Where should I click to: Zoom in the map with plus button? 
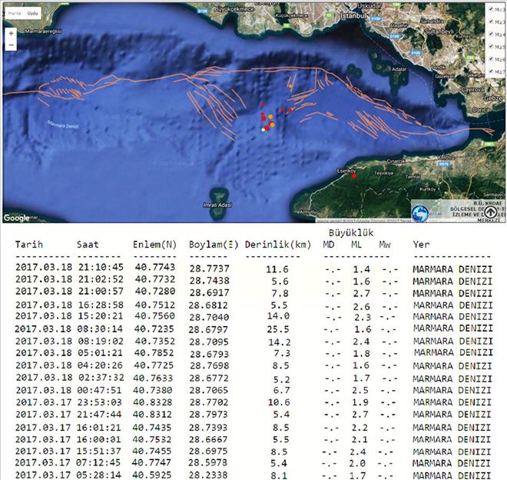[x=11, y=34]
